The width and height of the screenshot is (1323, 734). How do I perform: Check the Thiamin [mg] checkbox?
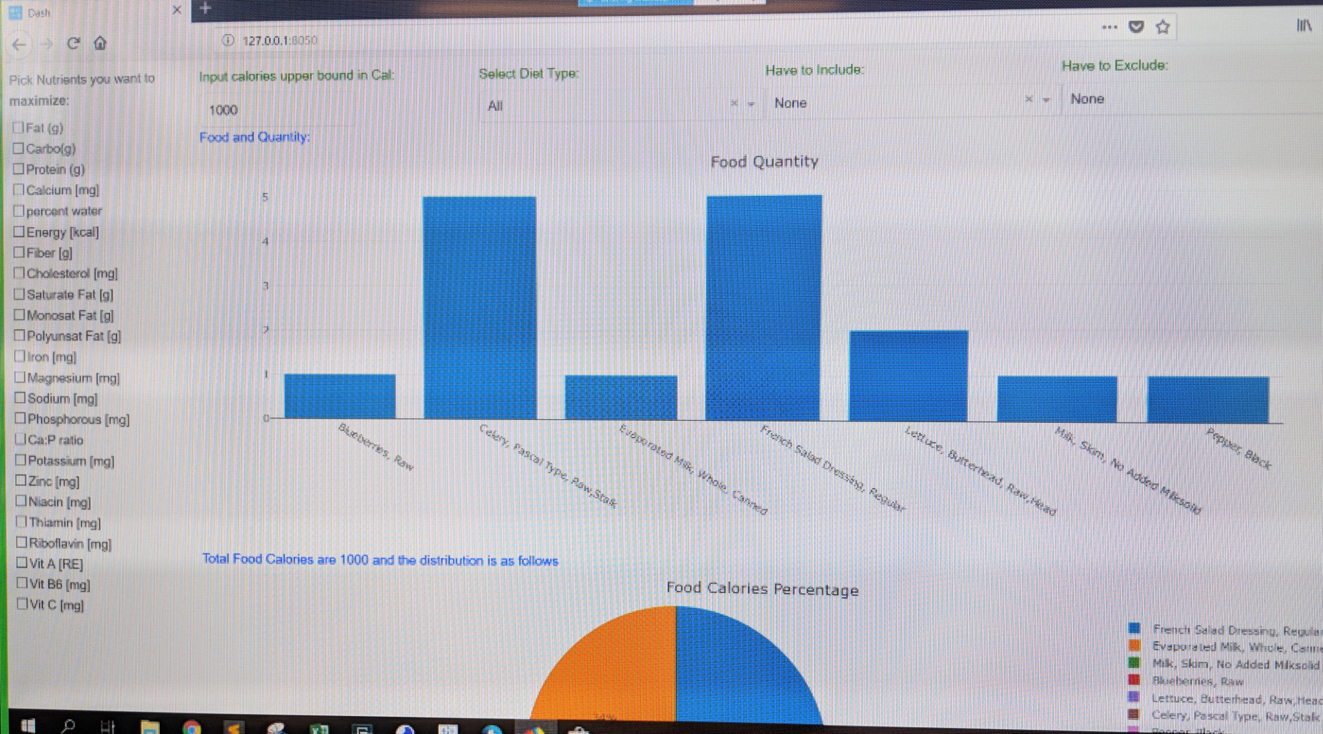click(21, 522)
